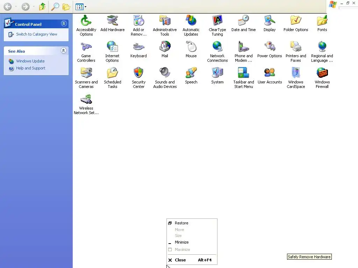The height and width of the screenshot is (268, 358).
Task: Open Security Center
Action: point(138,78)
